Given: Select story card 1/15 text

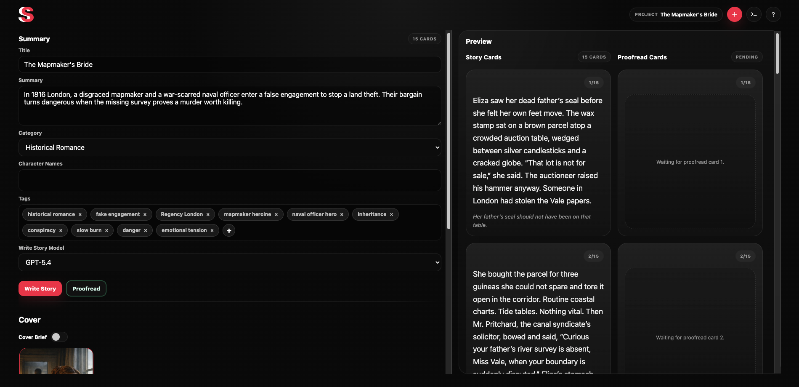Looking at the screenshot, I should (538, 150).
